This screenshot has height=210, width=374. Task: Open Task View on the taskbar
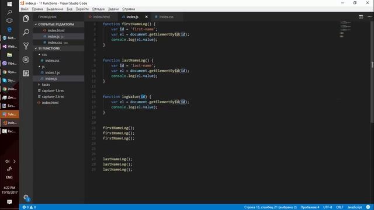point(9,21)
